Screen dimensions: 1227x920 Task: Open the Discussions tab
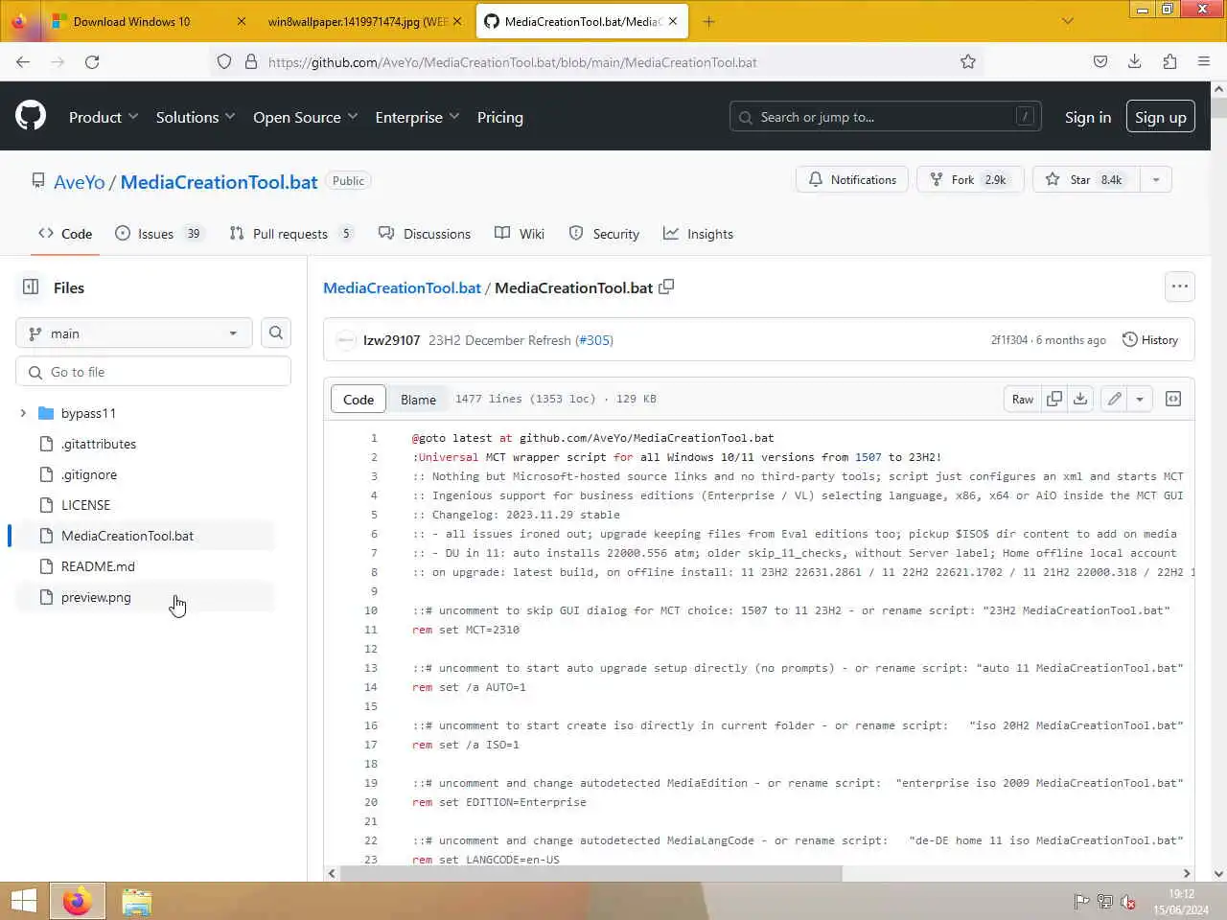(x=425, y=234)
